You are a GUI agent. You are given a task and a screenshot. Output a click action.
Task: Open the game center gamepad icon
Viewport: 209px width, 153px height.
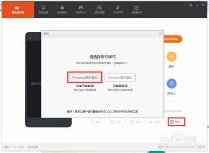81,10
